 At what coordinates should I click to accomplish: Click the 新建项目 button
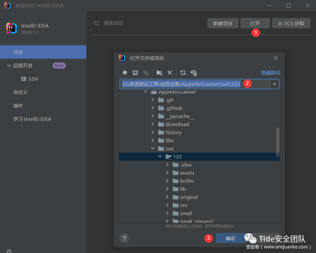[223, 23]
